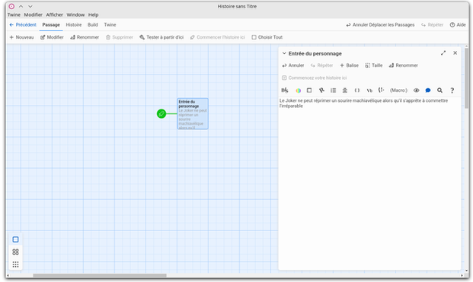This screenshot has width=473, height=282.
Task: Click Annuler Déplacer les Passages
Action: click(x=380, y=24)
